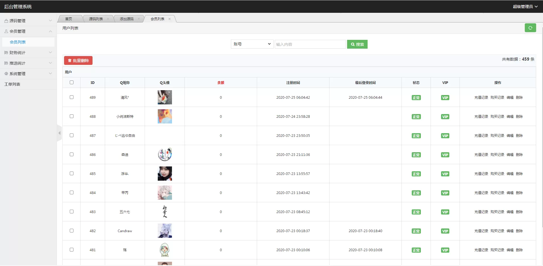The image size is (543, 266).
Task: Click 正常 status badge for user 482
Action: (416, 231)
